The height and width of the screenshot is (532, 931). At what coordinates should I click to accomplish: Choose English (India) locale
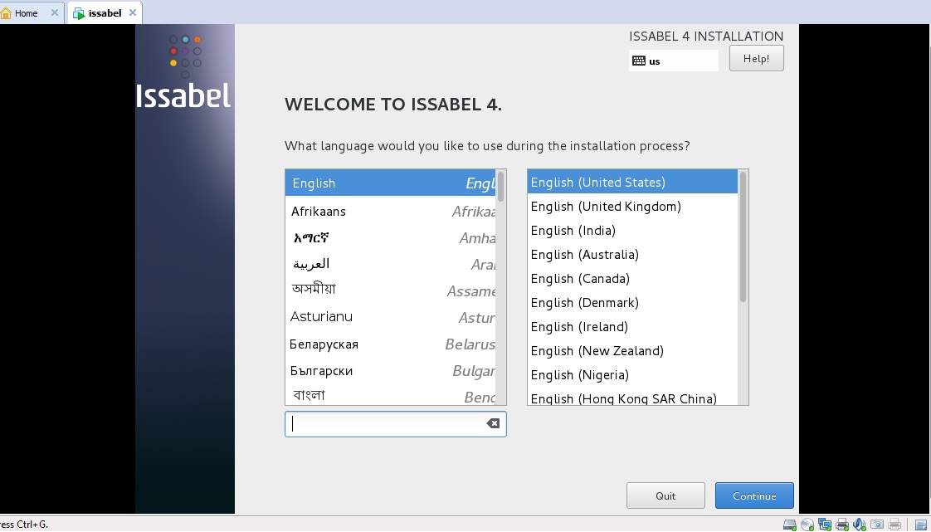click(x=632, y=231)
